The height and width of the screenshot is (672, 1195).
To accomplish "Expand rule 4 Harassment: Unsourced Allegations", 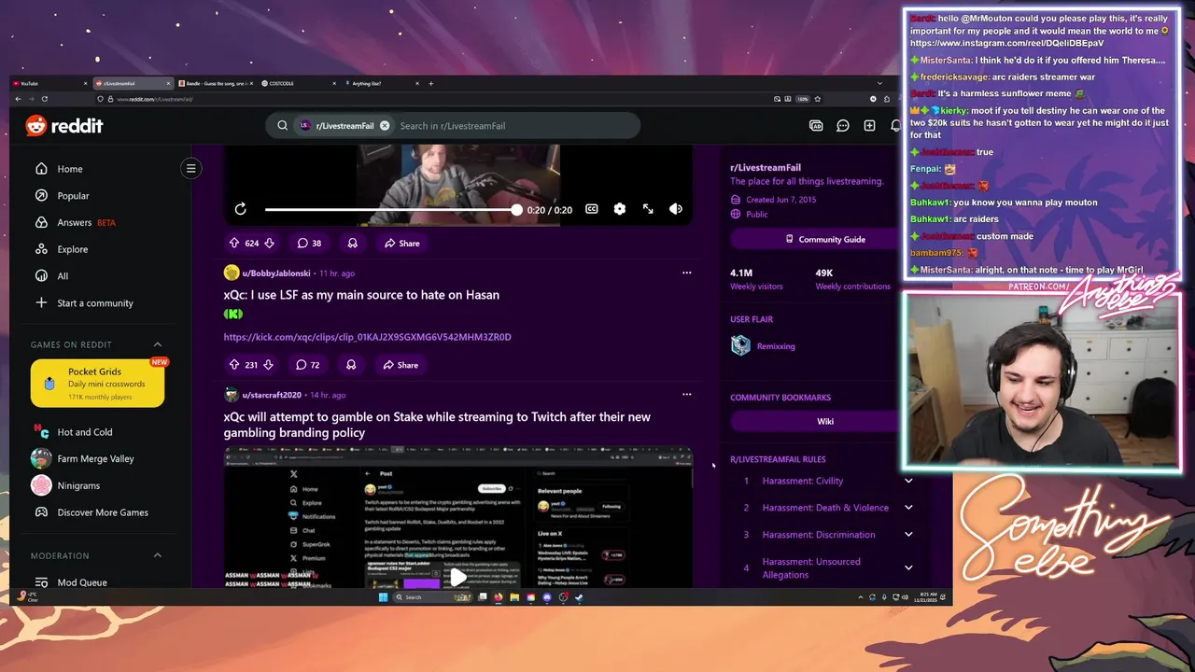I will tap(908, 567).
